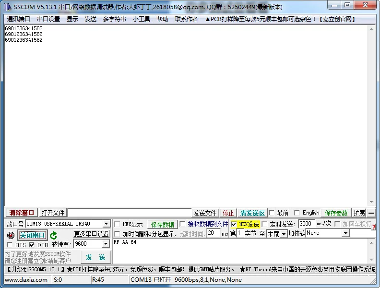This screenshot has width=380, height=288.
Task: Enable 加时间戳和分包显示 checkbox
Action: (117, 234)
